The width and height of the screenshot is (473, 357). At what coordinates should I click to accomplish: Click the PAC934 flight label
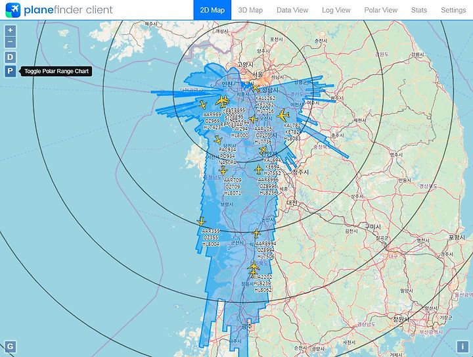click(x=227, y=149)
